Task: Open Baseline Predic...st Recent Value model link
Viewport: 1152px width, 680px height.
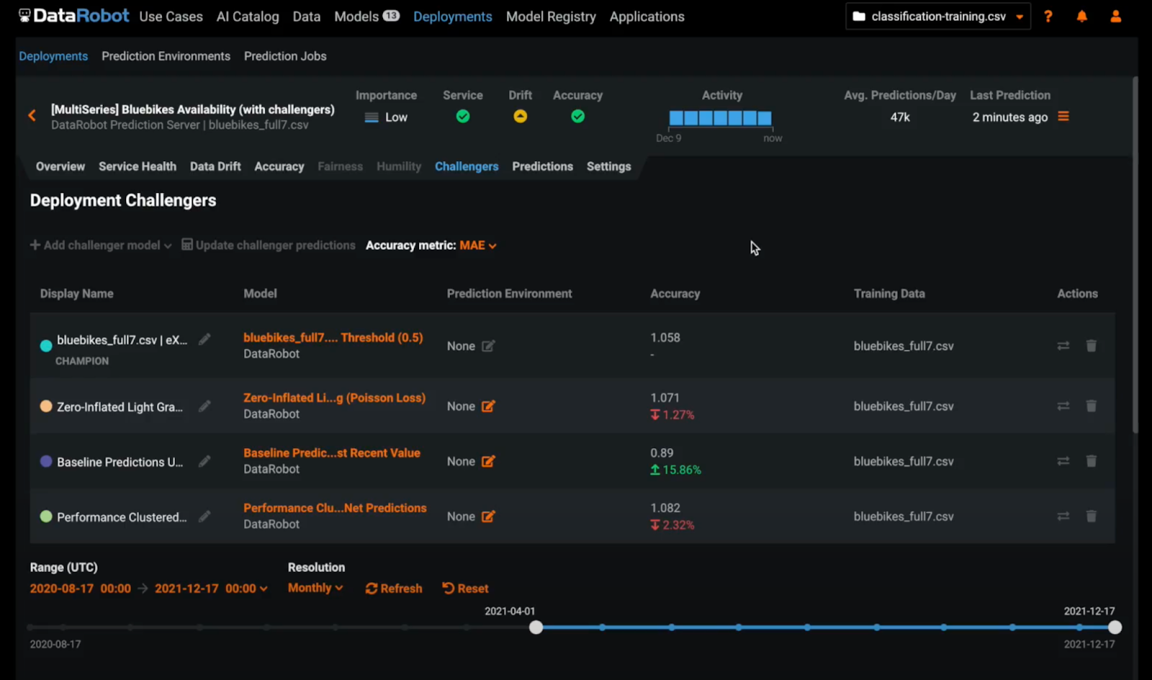Action: click(x=332, y=453)
